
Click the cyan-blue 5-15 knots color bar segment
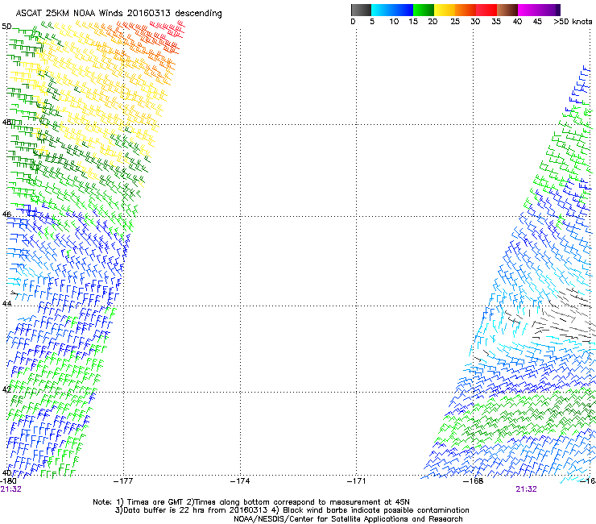(392, 10)
